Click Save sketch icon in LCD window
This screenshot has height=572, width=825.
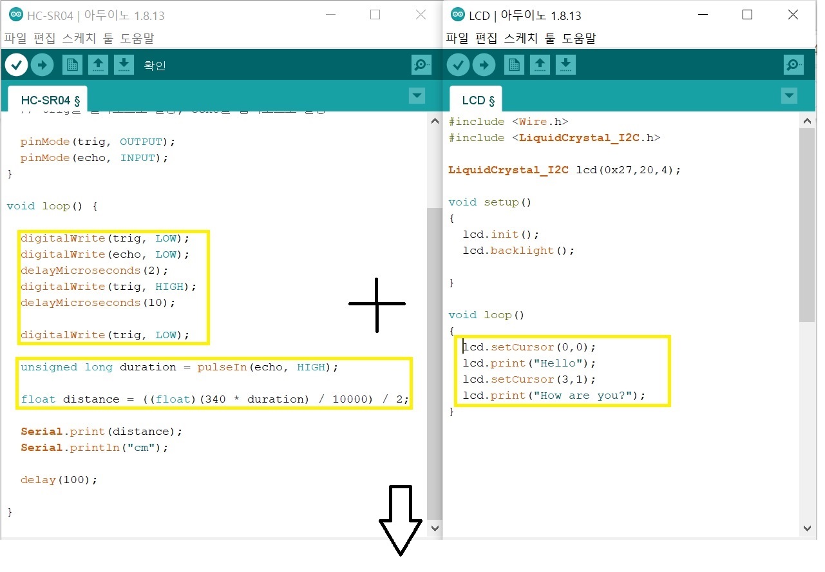pyautogui.click(x=565, y=64)
